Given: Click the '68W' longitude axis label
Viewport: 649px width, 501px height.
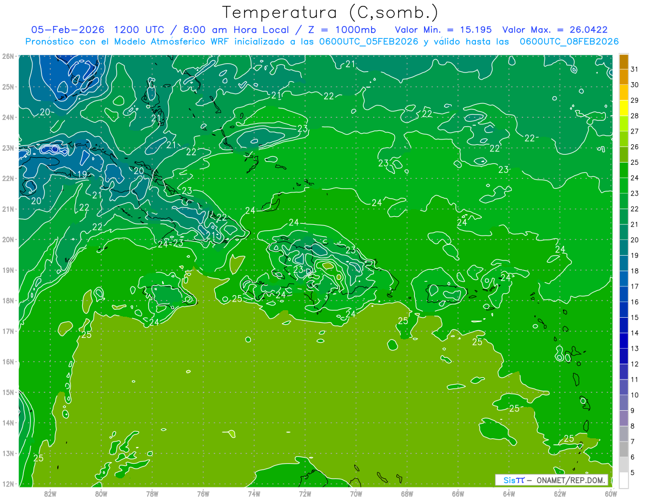Looking at the screenshot, I should [x=407, y=493].
